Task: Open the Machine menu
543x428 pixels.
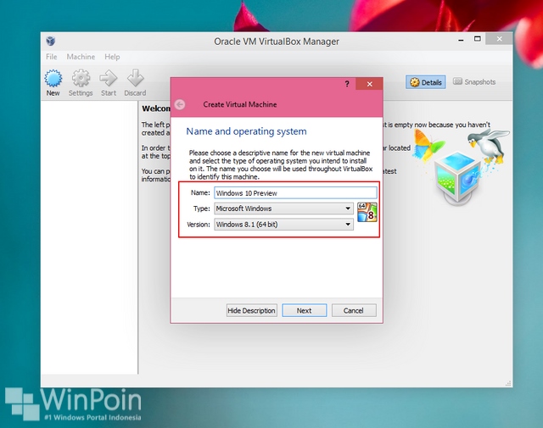Action: 81,57
